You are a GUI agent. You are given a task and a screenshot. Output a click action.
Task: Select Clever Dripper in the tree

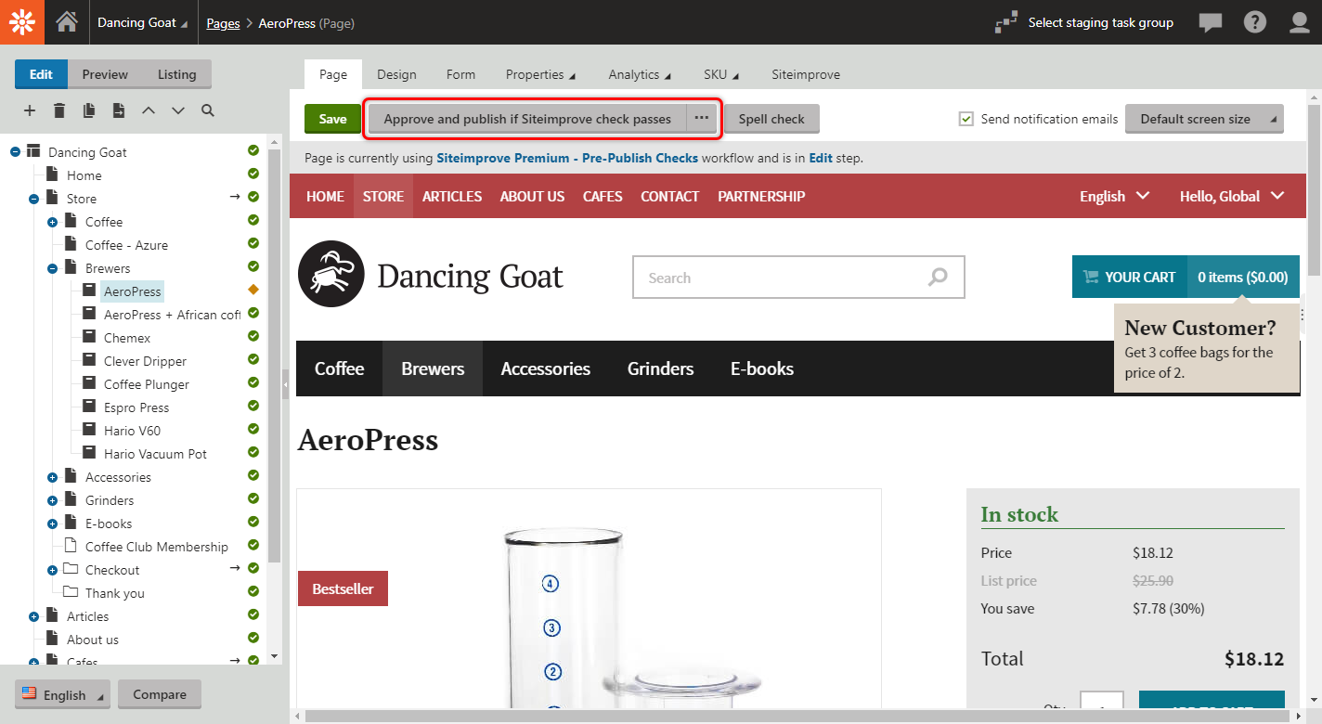click(145, 361)
